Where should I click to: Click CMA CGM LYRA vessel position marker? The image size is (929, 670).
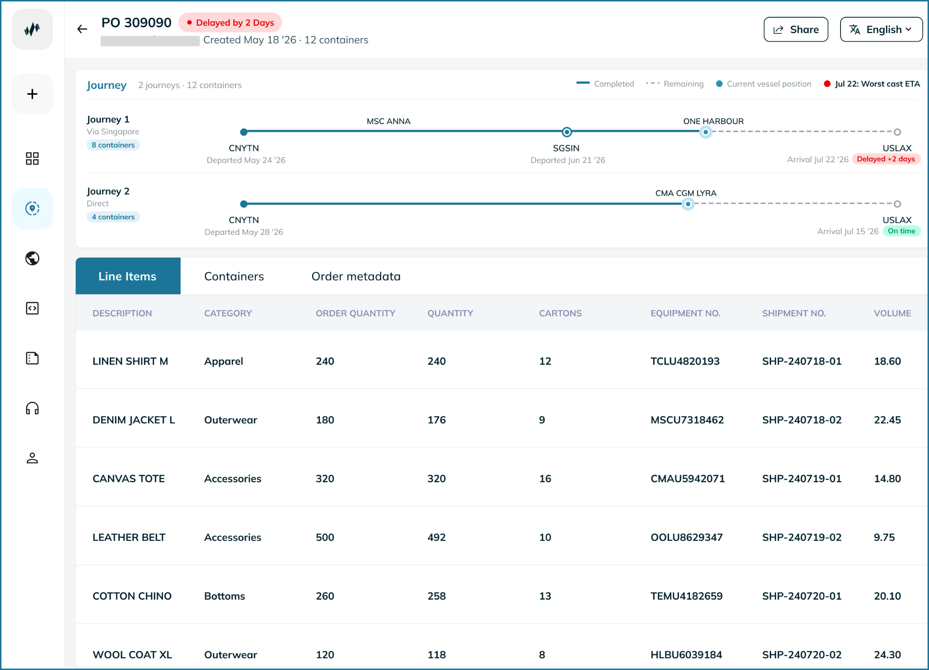click(688, 204)
